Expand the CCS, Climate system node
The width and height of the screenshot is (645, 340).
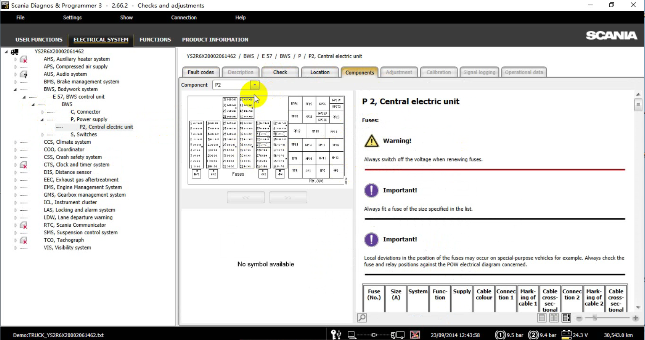coord(16,142)
